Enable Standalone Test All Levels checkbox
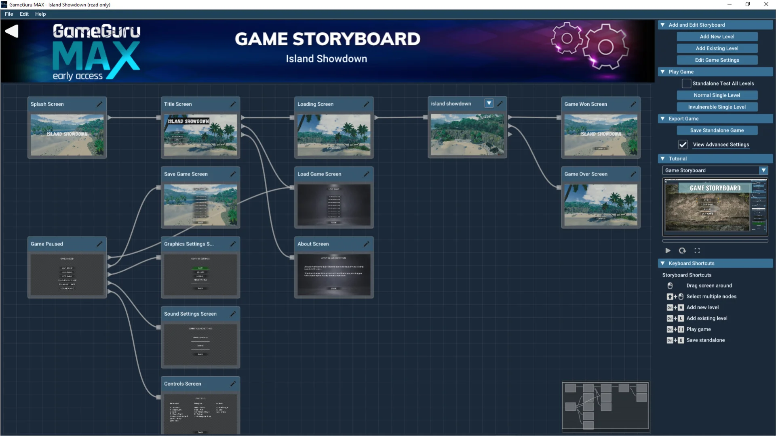 coord(686,84)
